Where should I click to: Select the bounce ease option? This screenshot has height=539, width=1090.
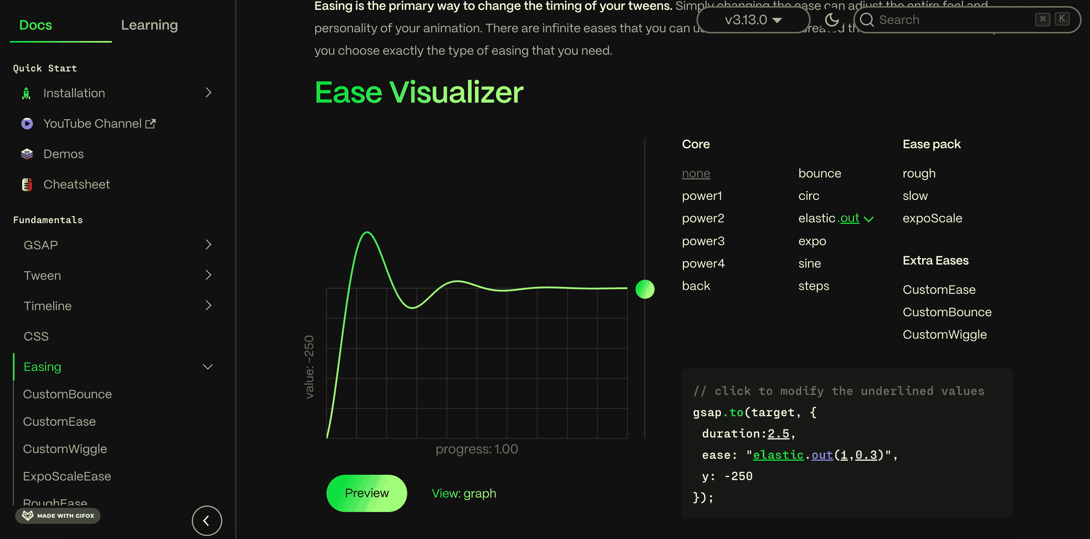pos(820,173)
